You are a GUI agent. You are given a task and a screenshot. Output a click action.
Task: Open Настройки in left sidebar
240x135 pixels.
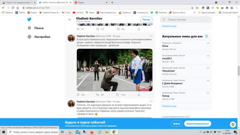[x=39, y=37]
